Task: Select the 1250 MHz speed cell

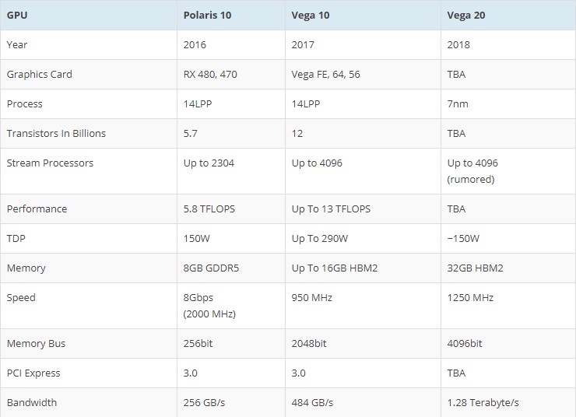Action: [x=470, y=298]
